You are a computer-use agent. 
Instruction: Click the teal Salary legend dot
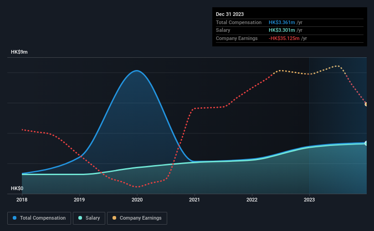click(80, 218)
